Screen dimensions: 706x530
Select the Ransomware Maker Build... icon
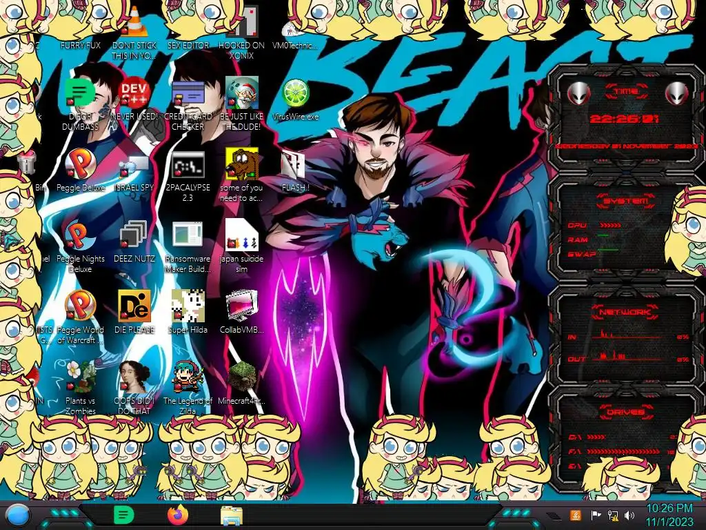[188, 235]
